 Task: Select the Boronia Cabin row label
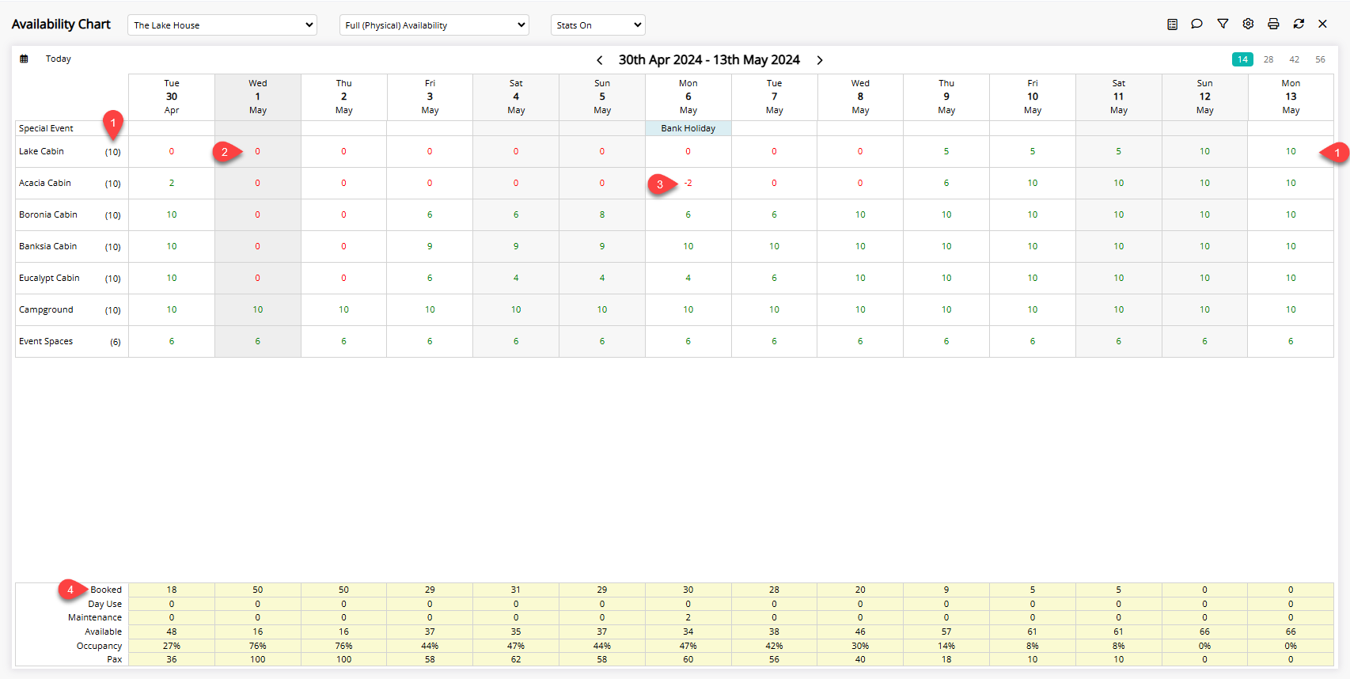48,214
